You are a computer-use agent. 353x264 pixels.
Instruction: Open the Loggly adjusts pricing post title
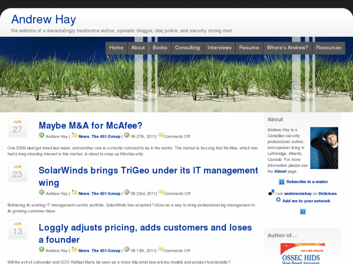(x=145, y=233)
